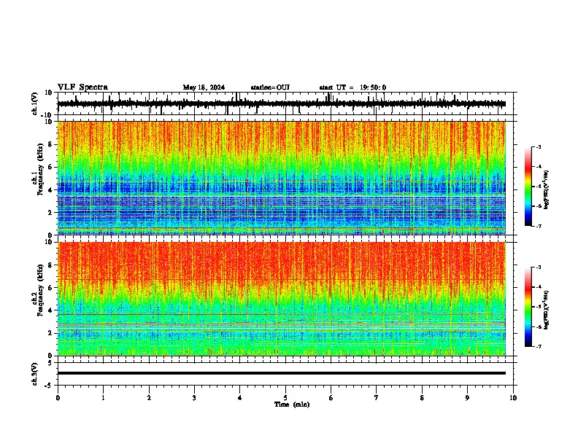Click the ch.1 color scale bar
Viewport: 578px width, 446px height.
click(x=528, y=187)
